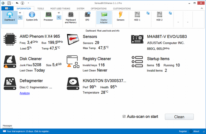Click the refresh icon beside HDD 1

tap(148, 13)
